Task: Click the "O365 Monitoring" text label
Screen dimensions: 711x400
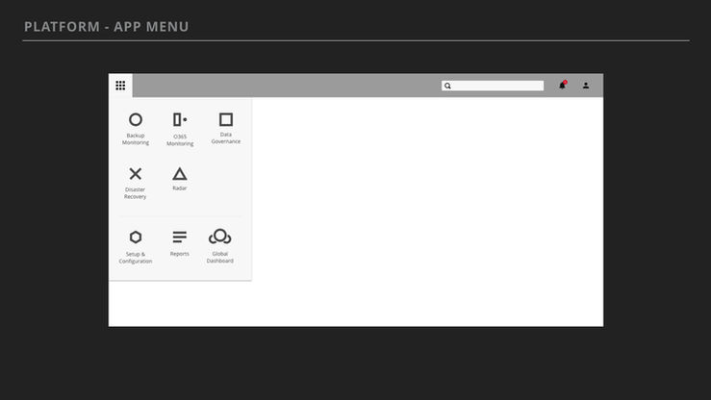Action: [180, 140]
